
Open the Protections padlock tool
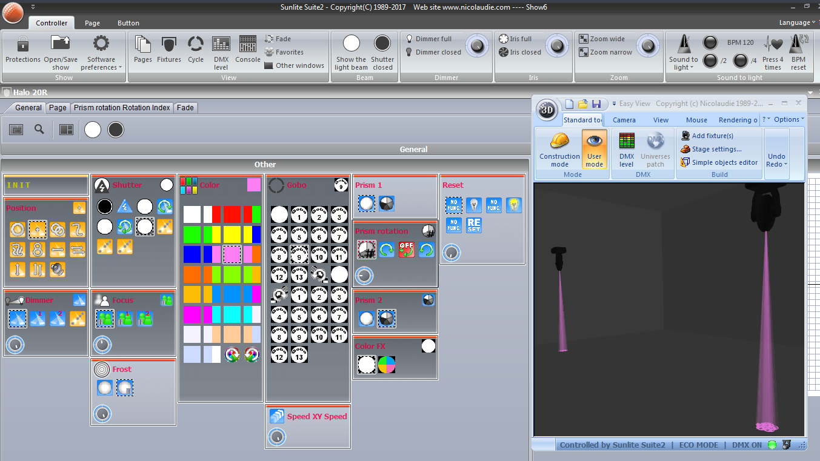coord(22,50)
